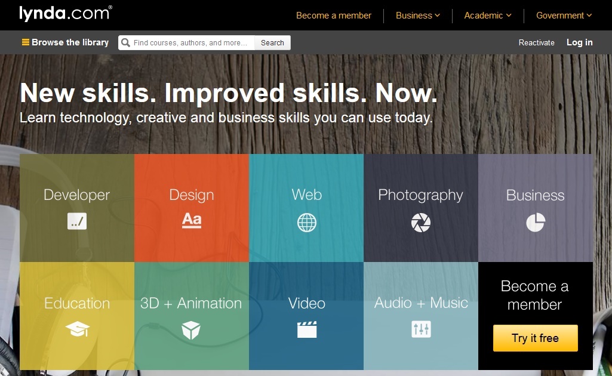The width and height of the screenshot is (612, 376).
Task: Click the search courses input field
Action: [186, 42]
